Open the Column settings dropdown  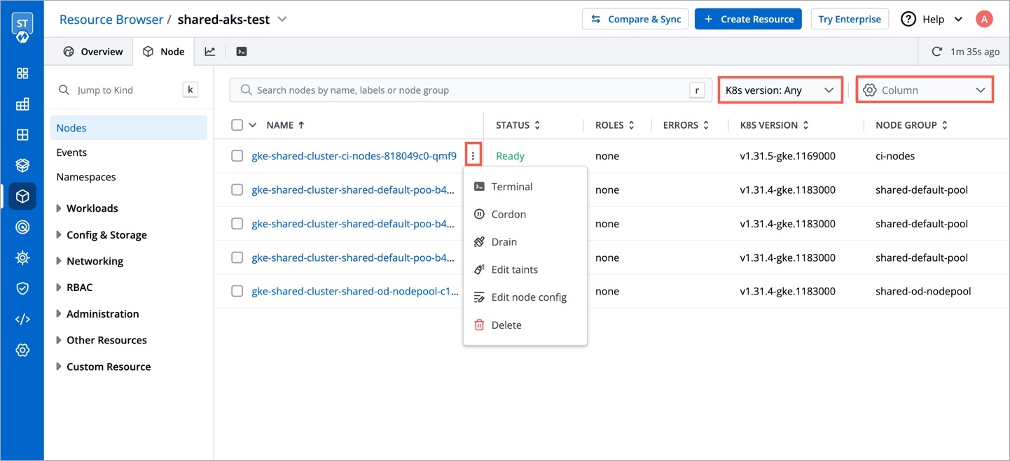click(925, 90)
